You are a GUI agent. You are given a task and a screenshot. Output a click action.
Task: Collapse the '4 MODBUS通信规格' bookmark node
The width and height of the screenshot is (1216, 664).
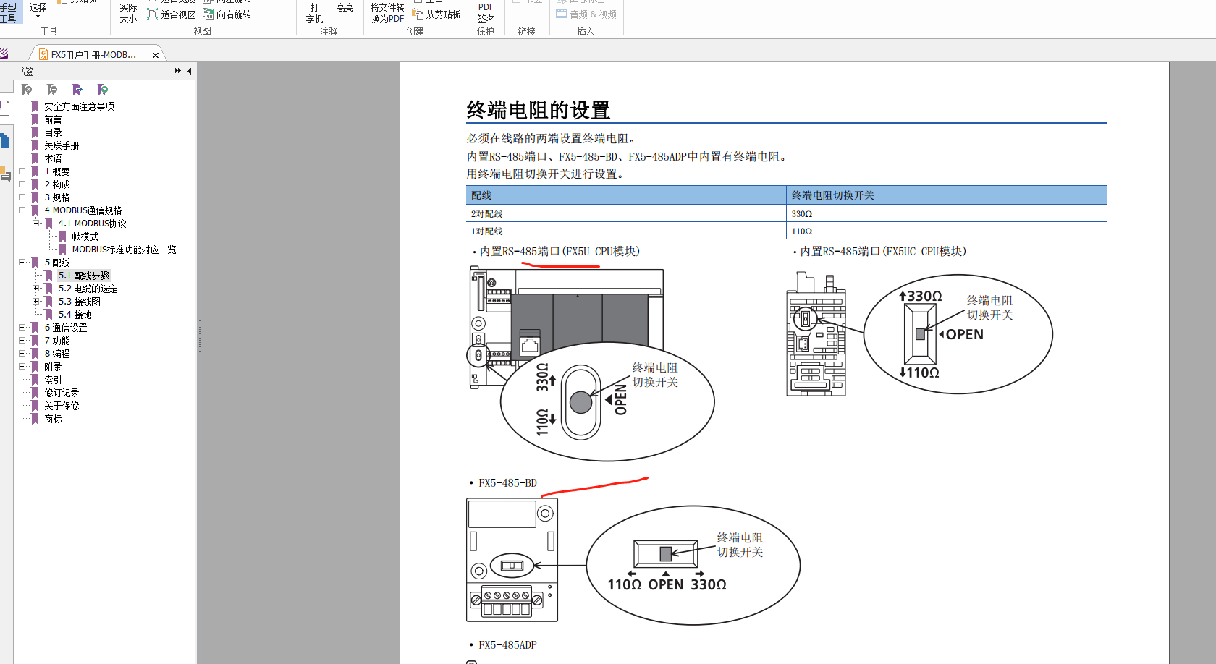pos(22,210)
